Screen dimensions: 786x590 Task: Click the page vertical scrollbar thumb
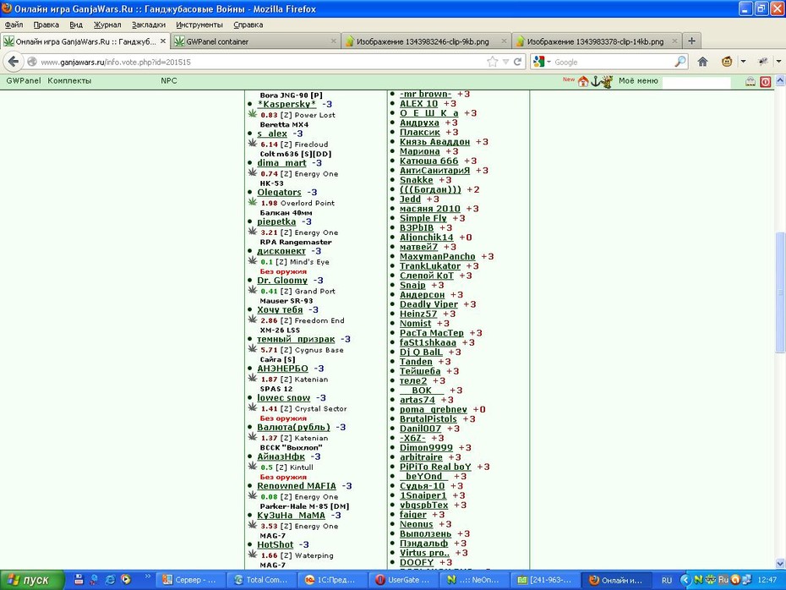point(780,292)
